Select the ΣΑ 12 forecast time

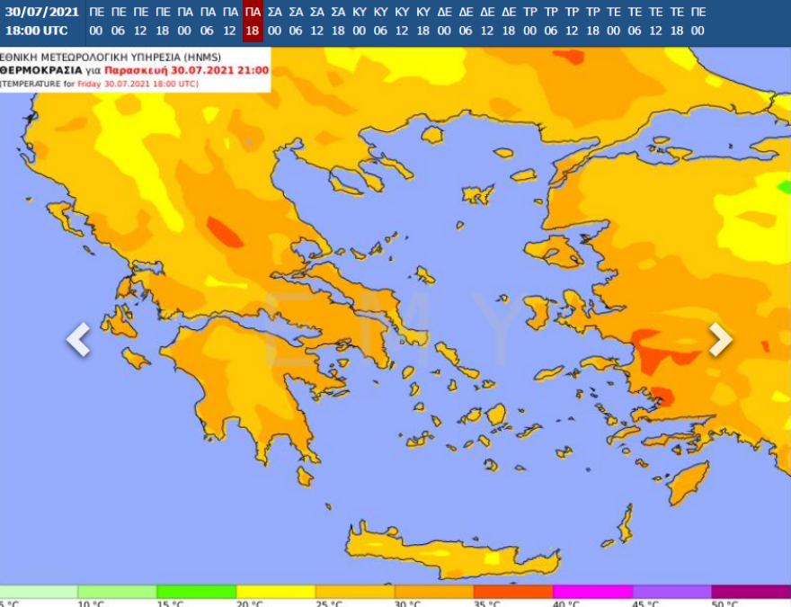317,22
